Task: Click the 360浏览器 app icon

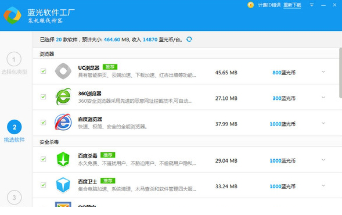Action: click(x=63, y=96)
